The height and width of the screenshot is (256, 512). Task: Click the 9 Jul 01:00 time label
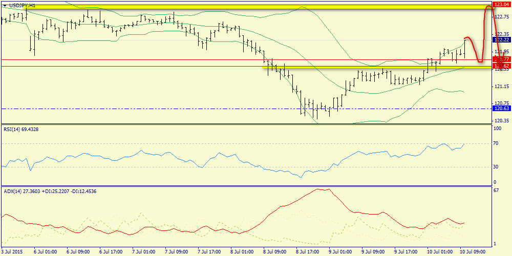pyautogui.click(x=340, y=252)
